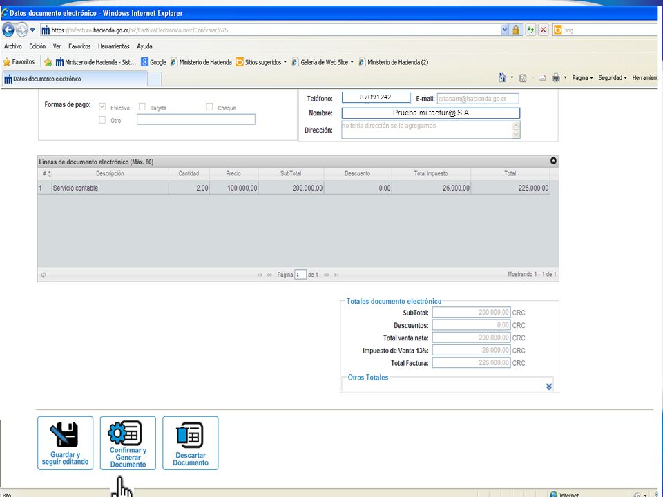Click the grid reload icon in pager
The image size is (663, 497).
pyautogui.click(x=44, y=275)
